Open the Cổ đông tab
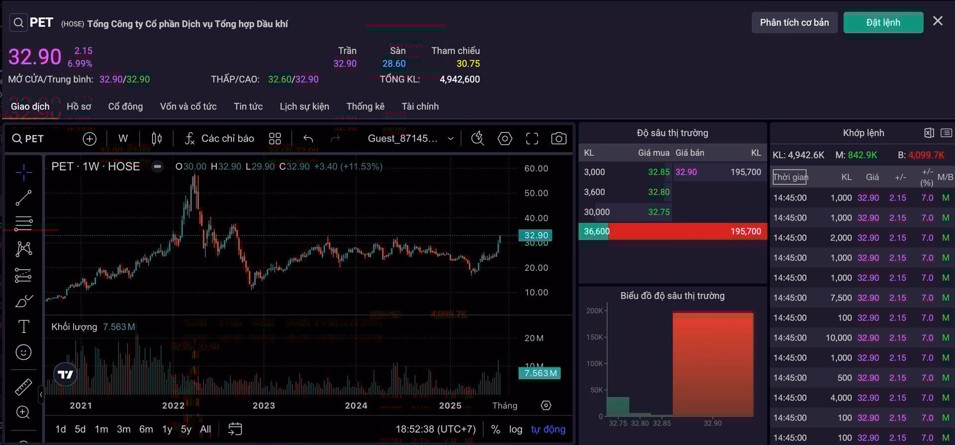Screen dimensions: 955x445 point(125,107)
